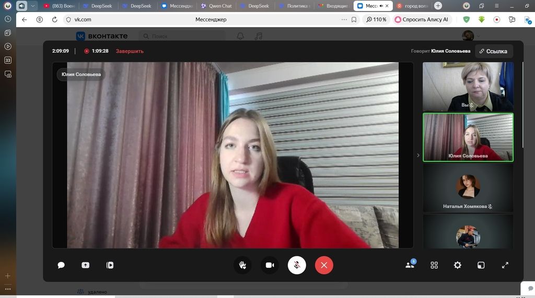Open the Входящие browser tab
The height and width of the screenshot is (298, 535).
point(335,6)
